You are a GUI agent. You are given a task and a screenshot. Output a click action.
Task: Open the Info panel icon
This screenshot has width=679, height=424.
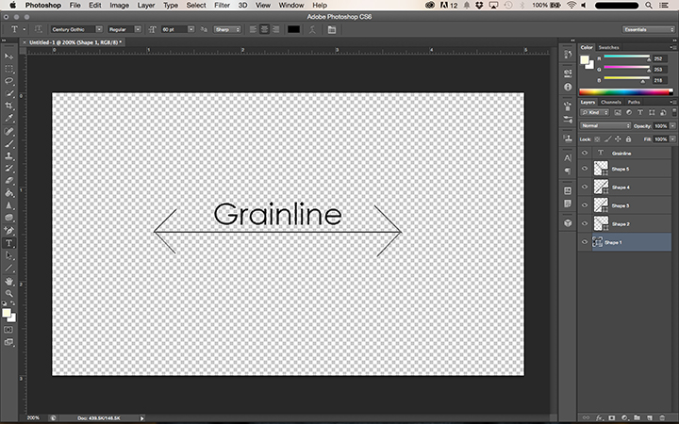pos(568,87)
